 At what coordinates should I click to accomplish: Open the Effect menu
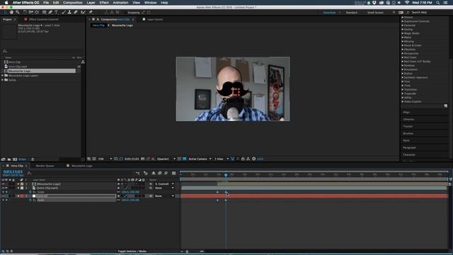pos(104,3)
